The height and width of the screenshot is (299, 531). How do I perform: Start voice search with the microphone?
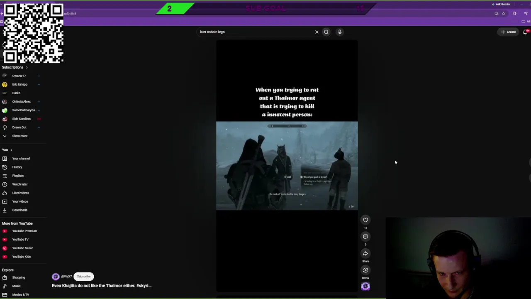pyautogui.click(x=340, y=32)
